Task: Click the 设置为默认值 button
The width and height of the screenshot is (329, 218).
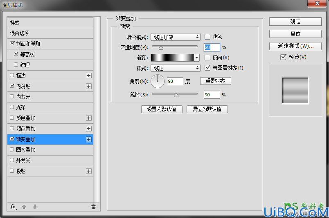Action: coord(162,109)
